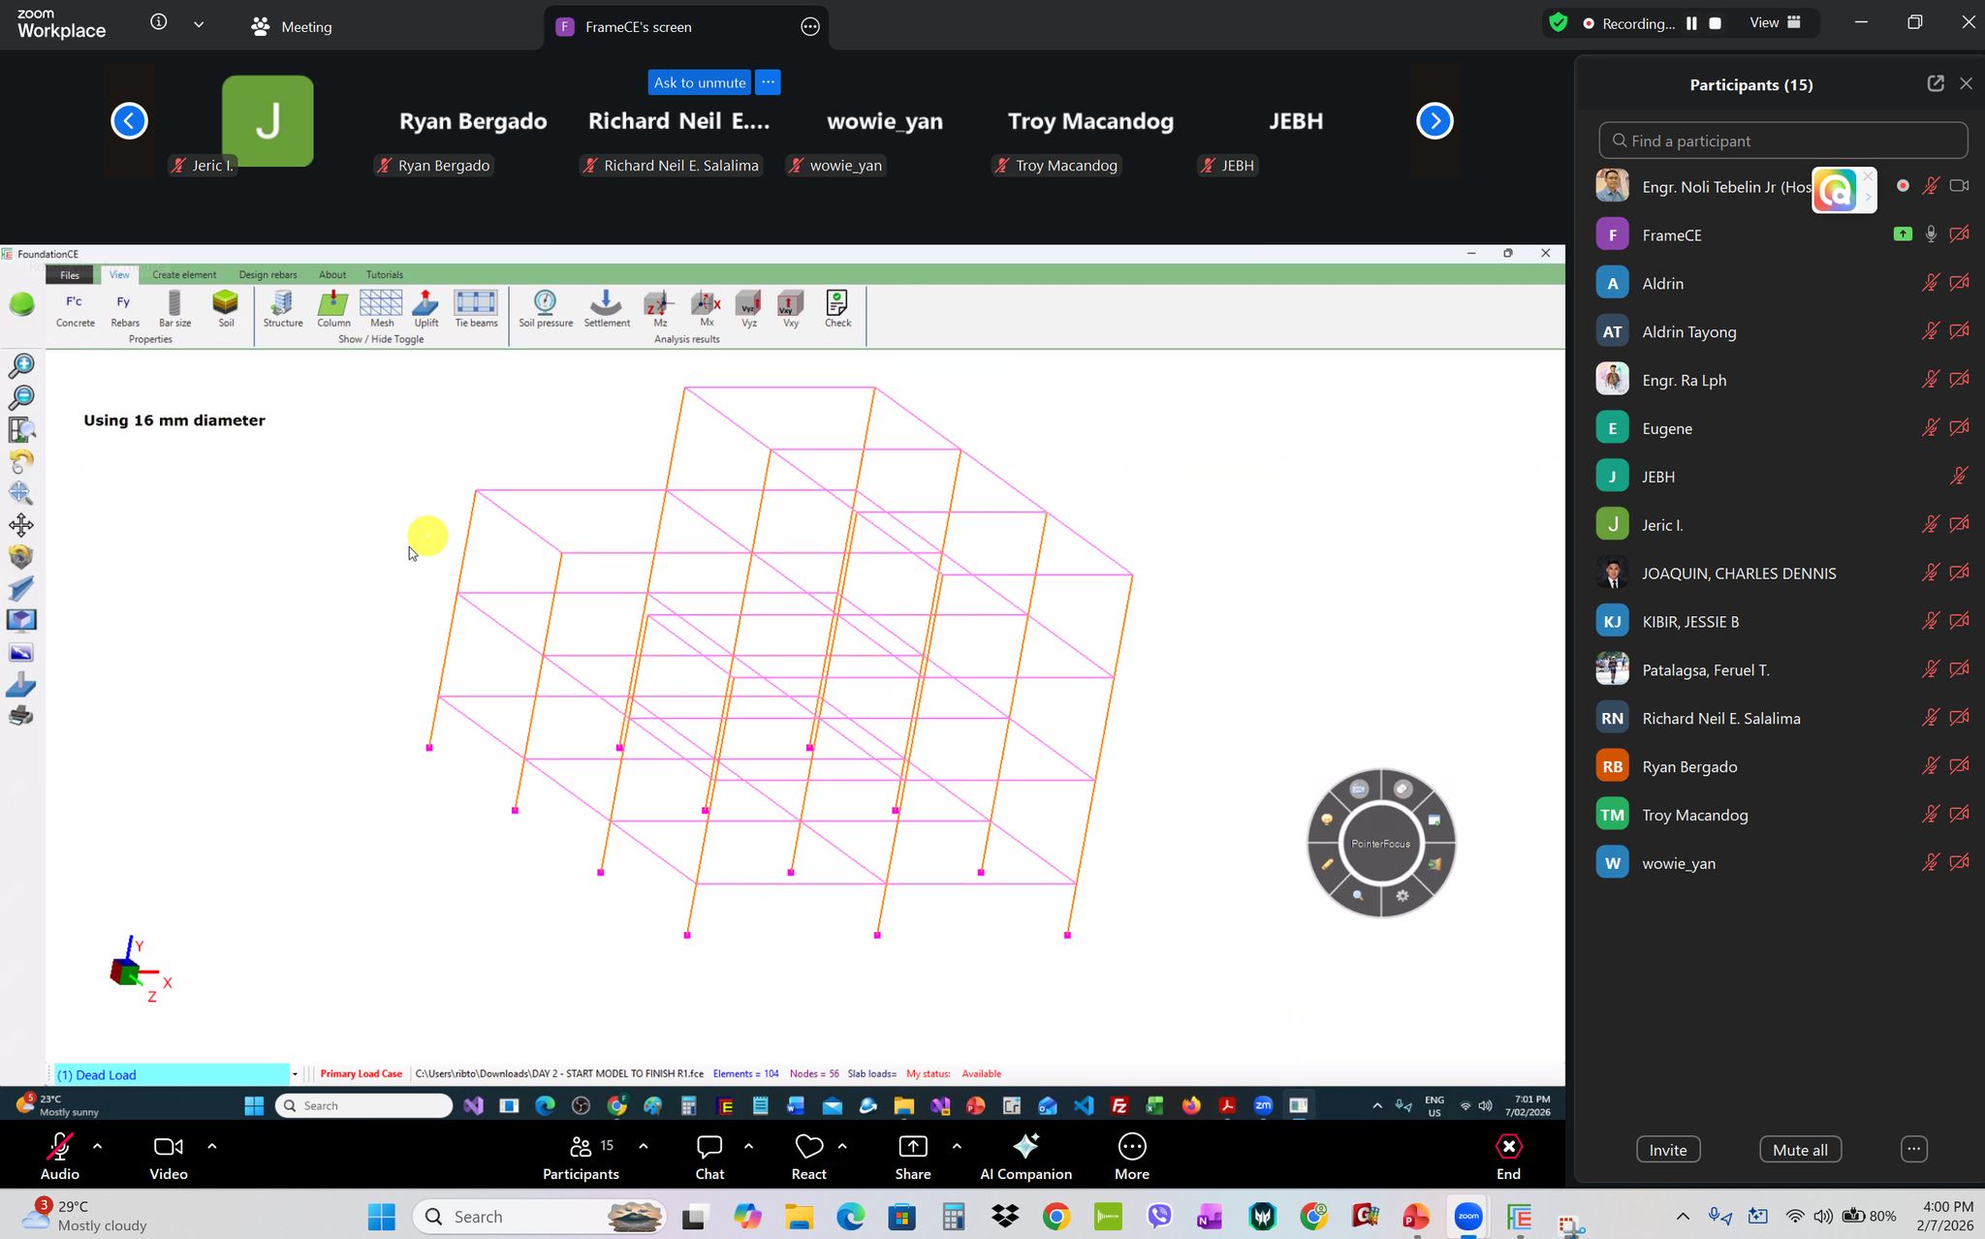The height and width of the screenshot is (1239, 1985).
Task: Click the Invite button
Action: tap(1668, 1150)
